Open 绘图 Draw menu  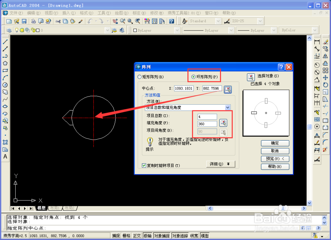[121, 13]
